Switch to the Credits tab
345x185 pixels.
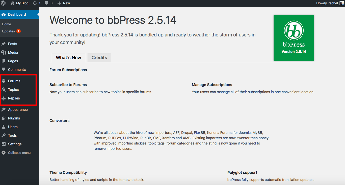coord(99,58)
